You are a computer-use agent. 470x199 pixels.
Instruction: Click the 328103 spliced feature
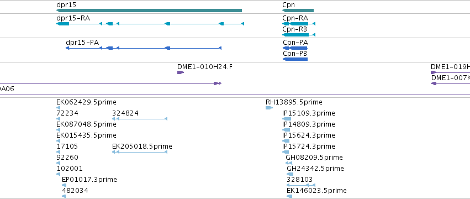[301, 185]
